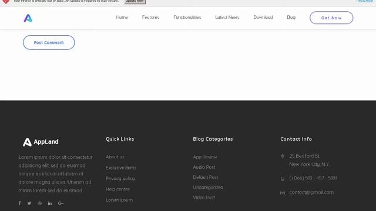The height and width of the screenshot is (211, 376).
Task: Click the Quick Links heading
Action: click(120, 139)
